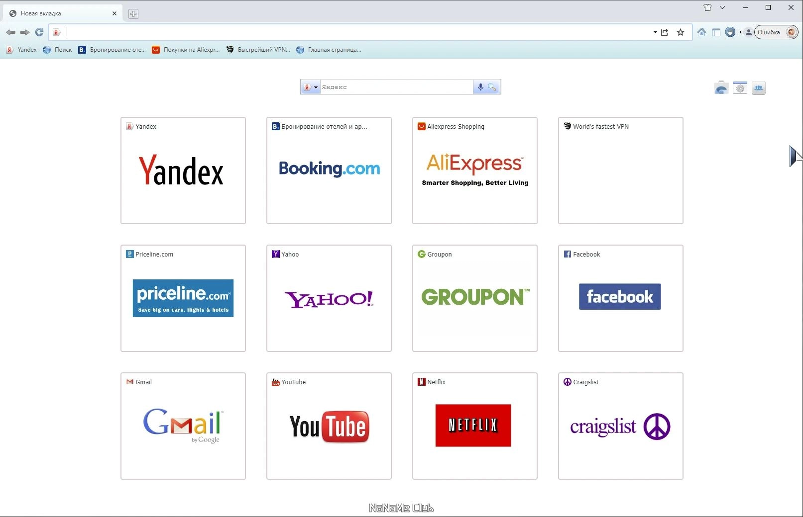Close the 'Новая вкладка' tab

[x=115, y=13]
